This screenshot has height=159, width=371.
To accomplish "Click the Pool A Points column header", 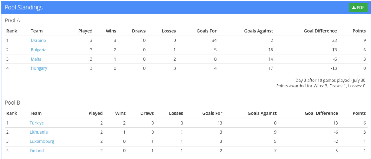I will pos(359,31).
